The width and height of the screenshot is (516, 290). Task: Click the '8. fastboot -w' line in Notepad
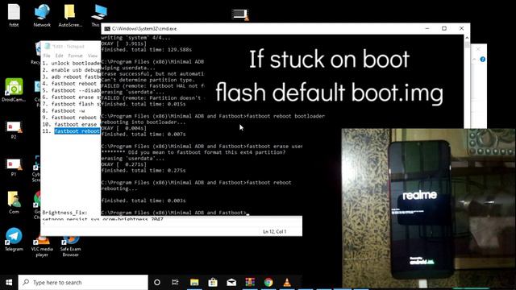pos(63,111)
